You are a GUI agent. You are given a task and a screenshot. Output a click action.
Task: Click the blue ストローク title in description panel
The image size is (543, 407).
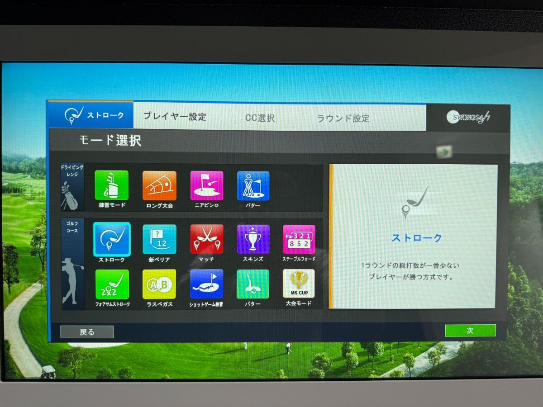point(417,238)
